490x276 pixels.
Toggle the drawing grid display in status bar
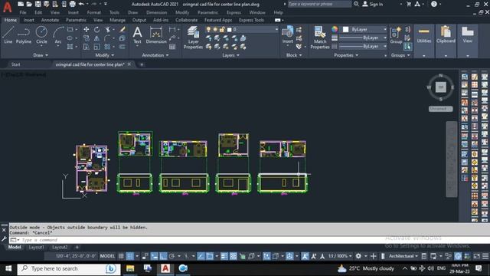[x=121, y=256]
